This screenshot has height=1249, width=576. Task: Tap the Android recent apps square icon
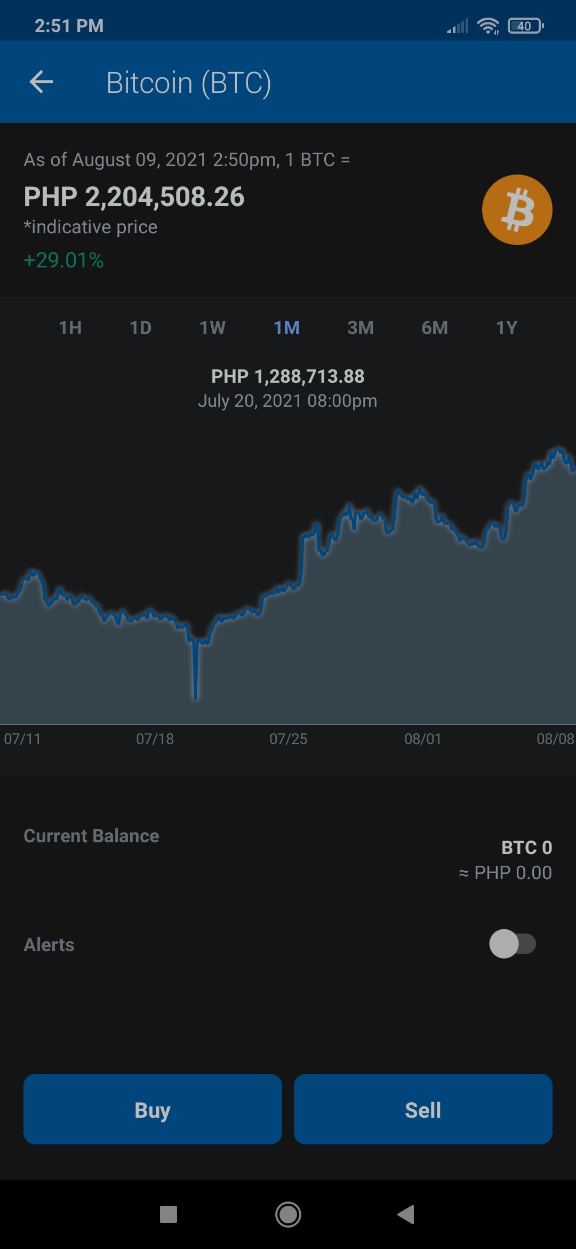click(x=169, y=1214)
